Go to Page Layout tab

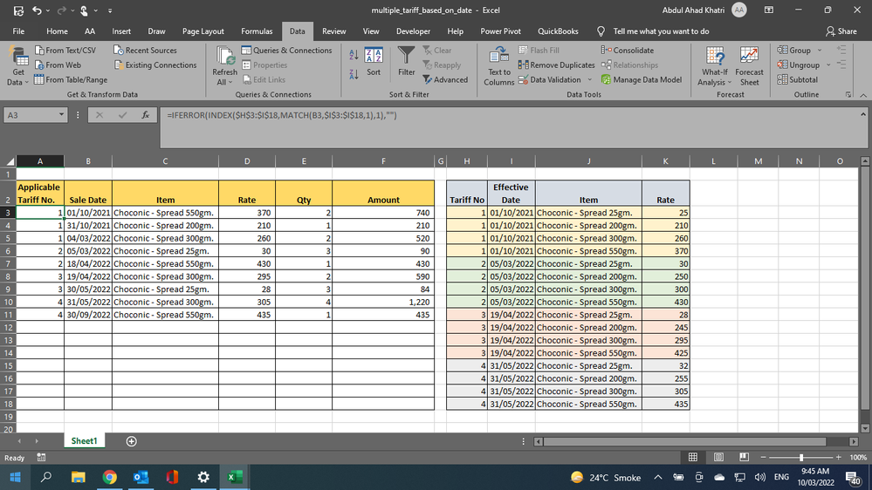click(x=203, y=31)
